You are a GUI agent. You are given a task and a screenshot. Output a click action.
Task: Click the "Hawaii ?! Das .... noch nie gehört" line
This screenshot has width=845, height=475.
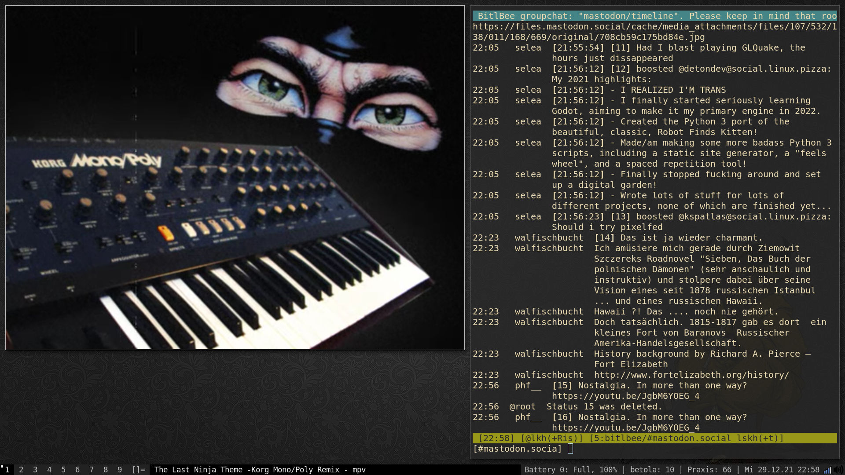click(x=687, y=311)
